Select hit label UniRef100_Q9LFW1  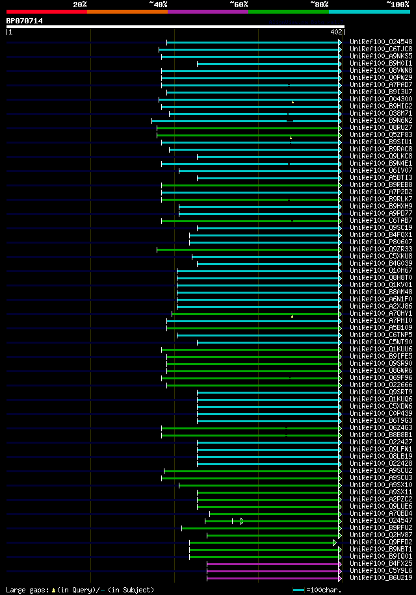point(381,449)
